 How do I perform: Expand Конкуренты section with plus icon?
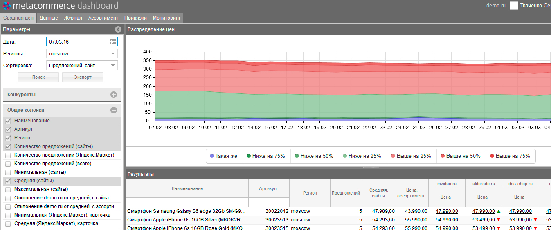coord(114,95)
